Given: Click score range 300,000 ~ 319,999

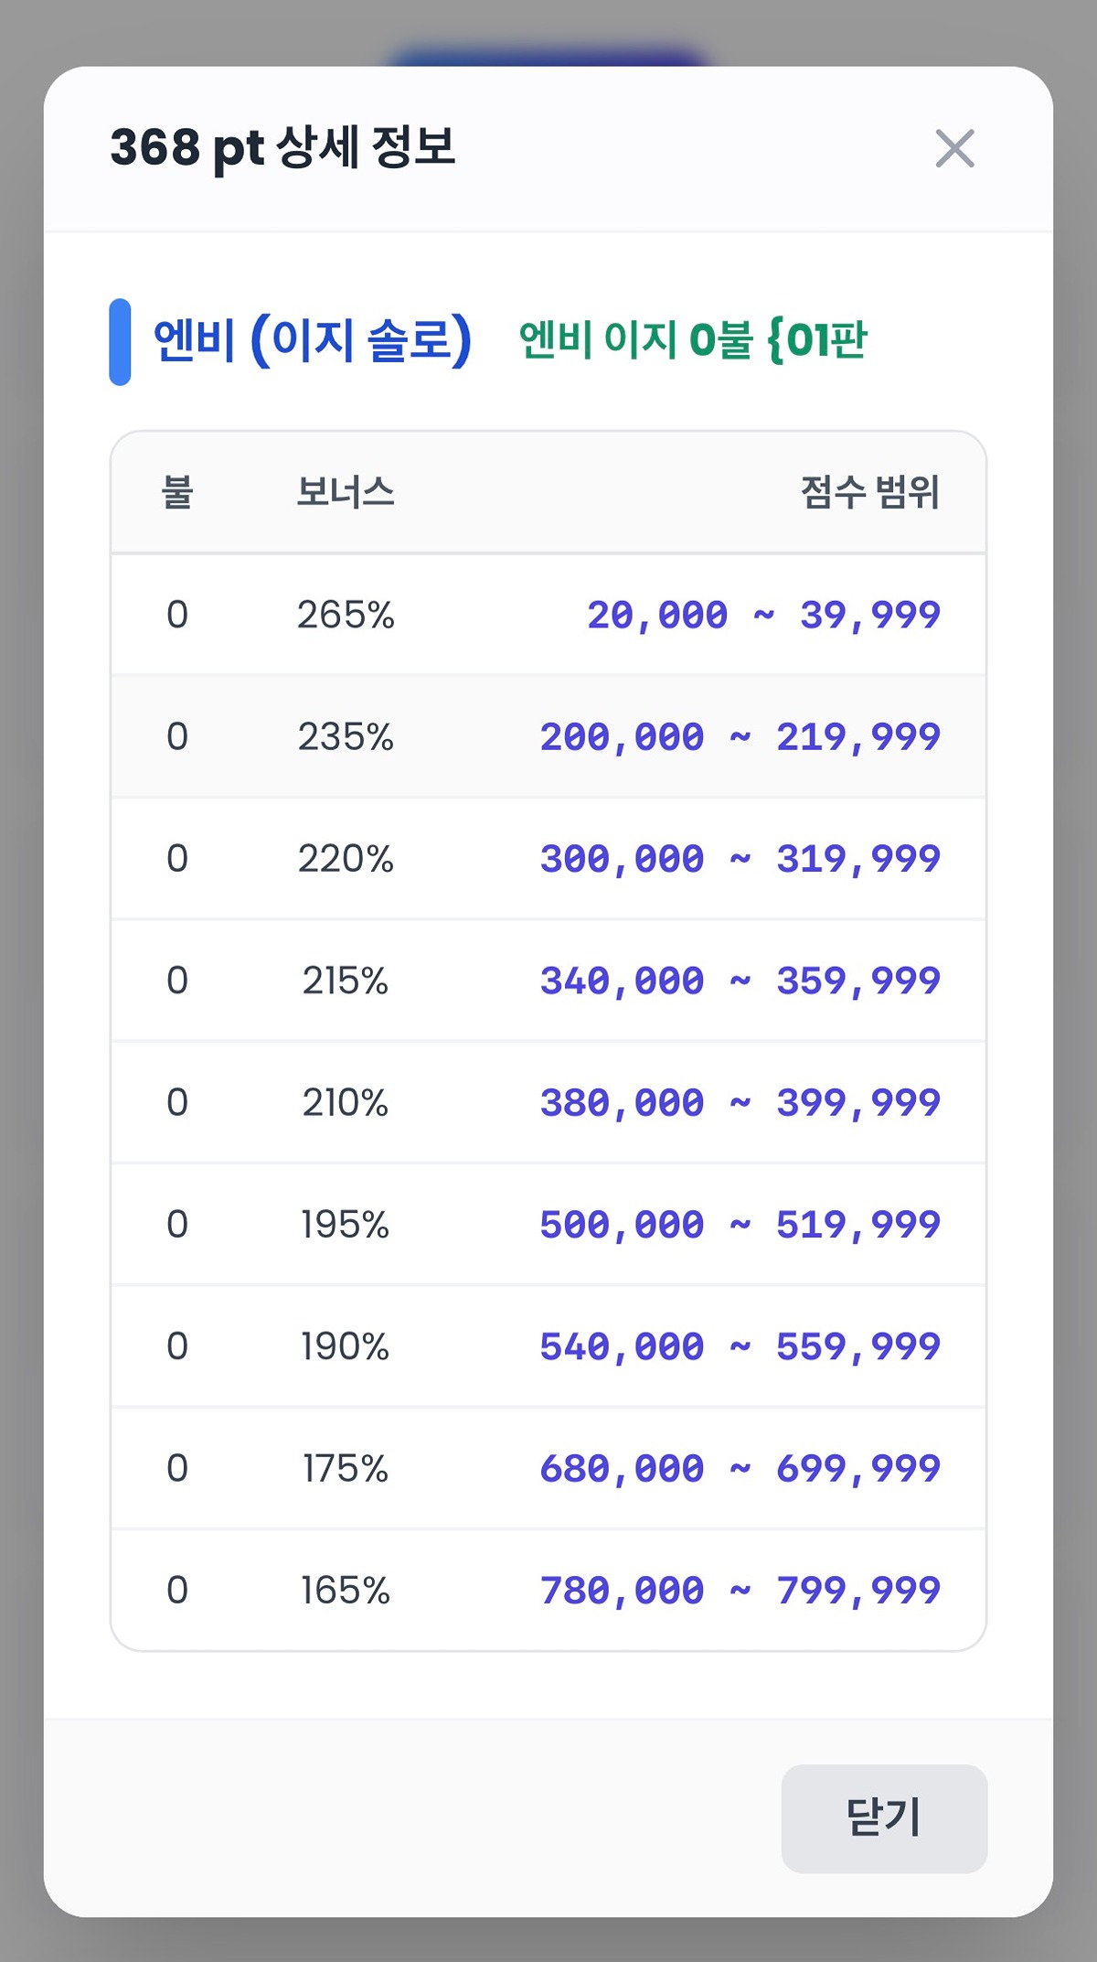Looking at the screenshot, I should 740,859.
